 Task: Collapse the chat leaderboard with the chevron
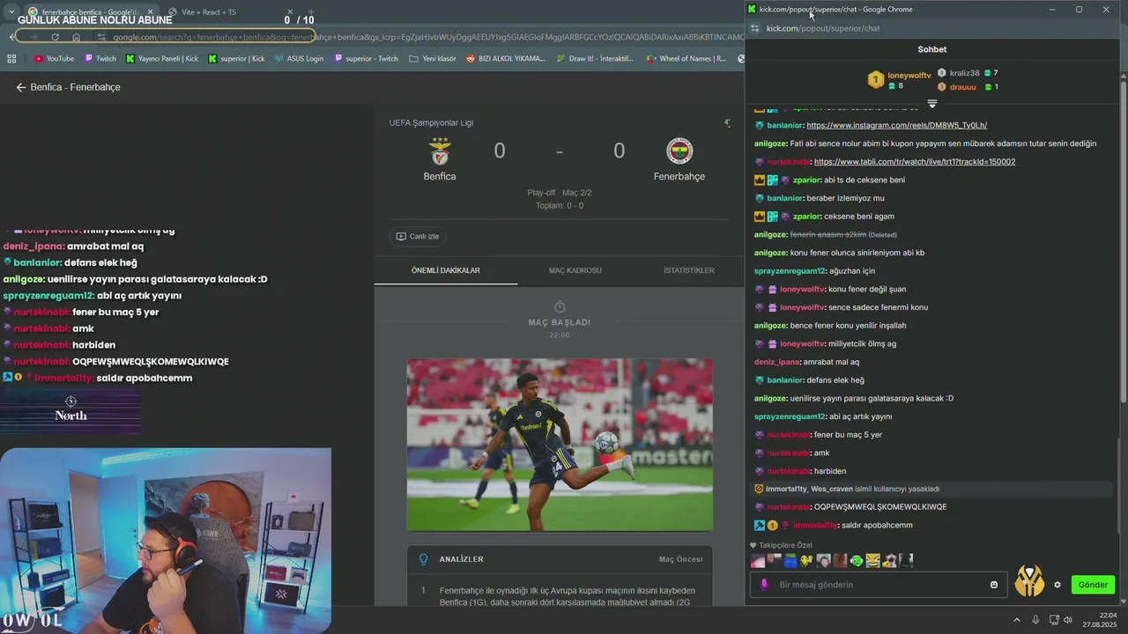click(932, 104)
